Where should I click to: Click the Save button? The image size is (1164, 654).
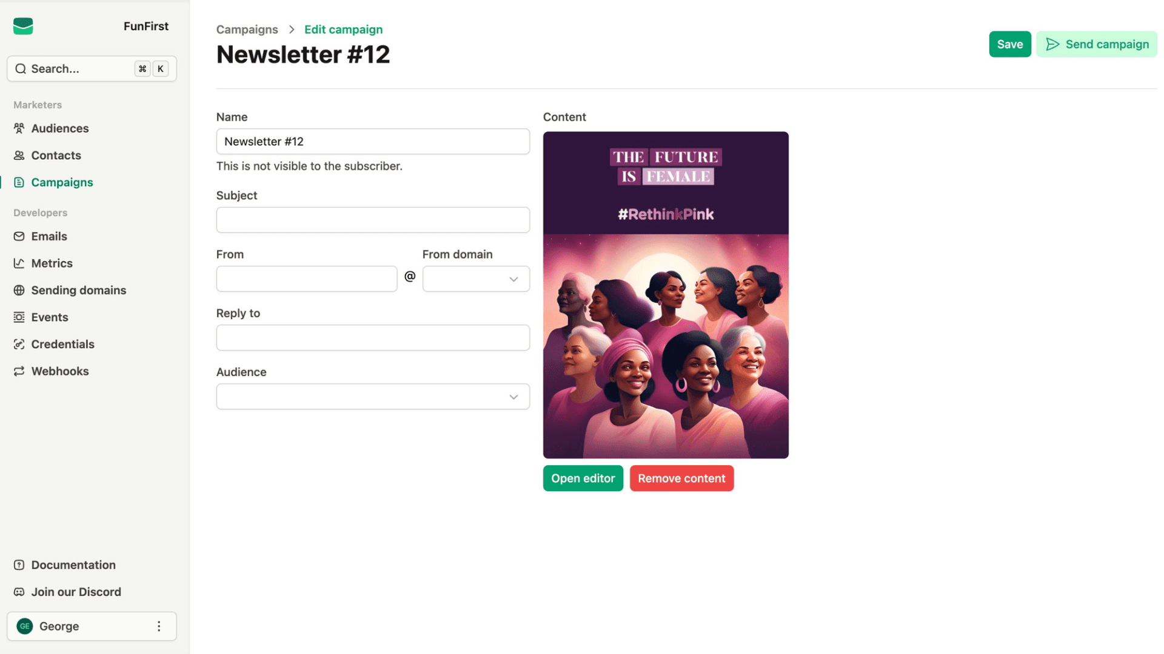click(1009, 44)
